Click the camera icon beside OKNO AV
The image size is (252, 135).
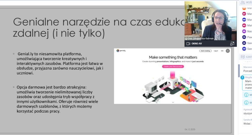[x=188, y=44]
